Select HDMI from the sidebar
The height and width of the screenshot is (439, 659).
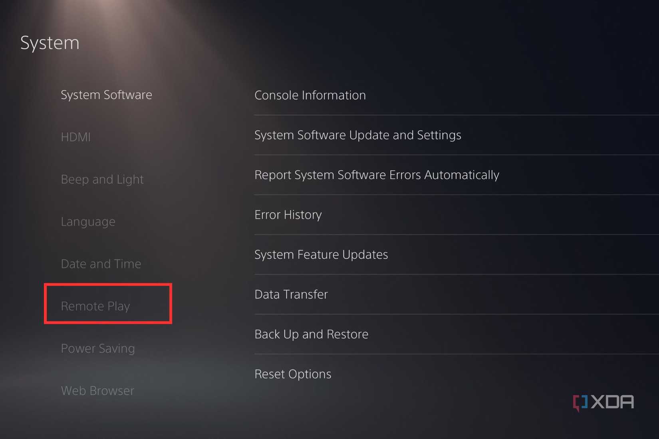[76, 137]
